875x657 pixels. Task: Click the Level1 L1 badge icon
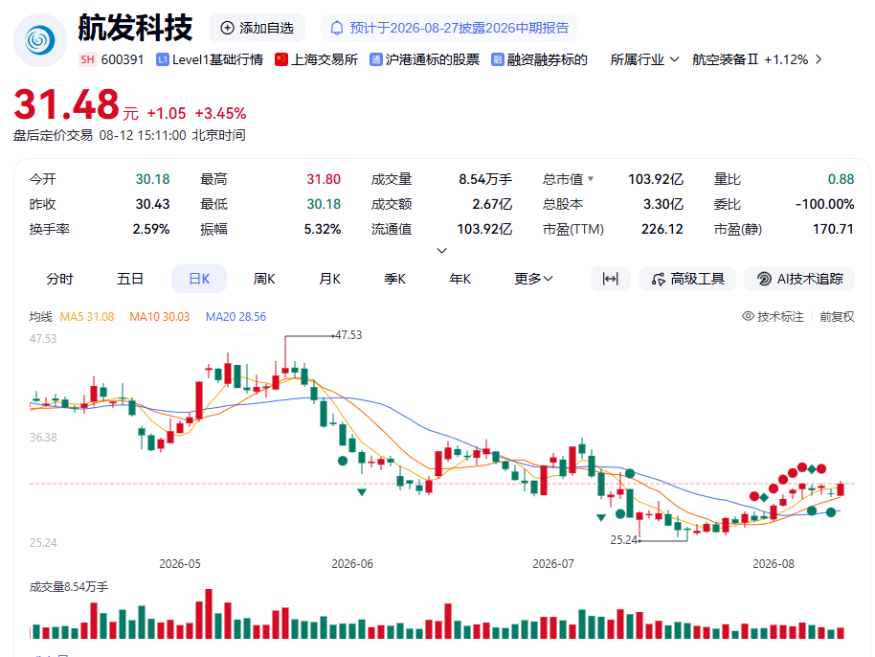pos(163,59)
